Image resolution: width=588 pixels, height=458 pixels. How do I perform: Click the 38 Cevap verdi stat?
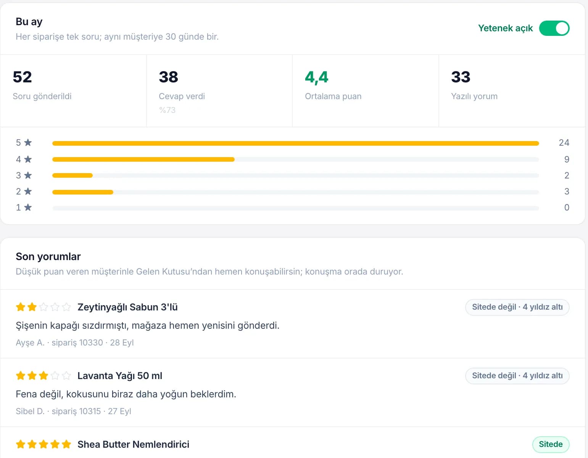click(x=219, y=91)
